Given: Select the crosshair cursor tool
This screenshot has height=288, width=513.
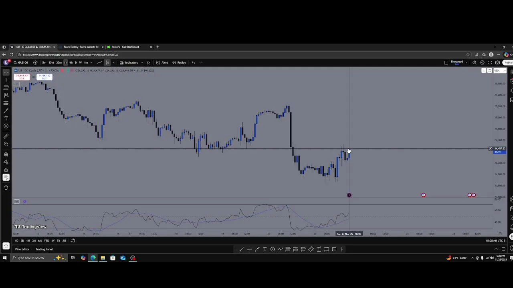Looking at the screenshot, I should pyautogui.click(x=6, y=72).
